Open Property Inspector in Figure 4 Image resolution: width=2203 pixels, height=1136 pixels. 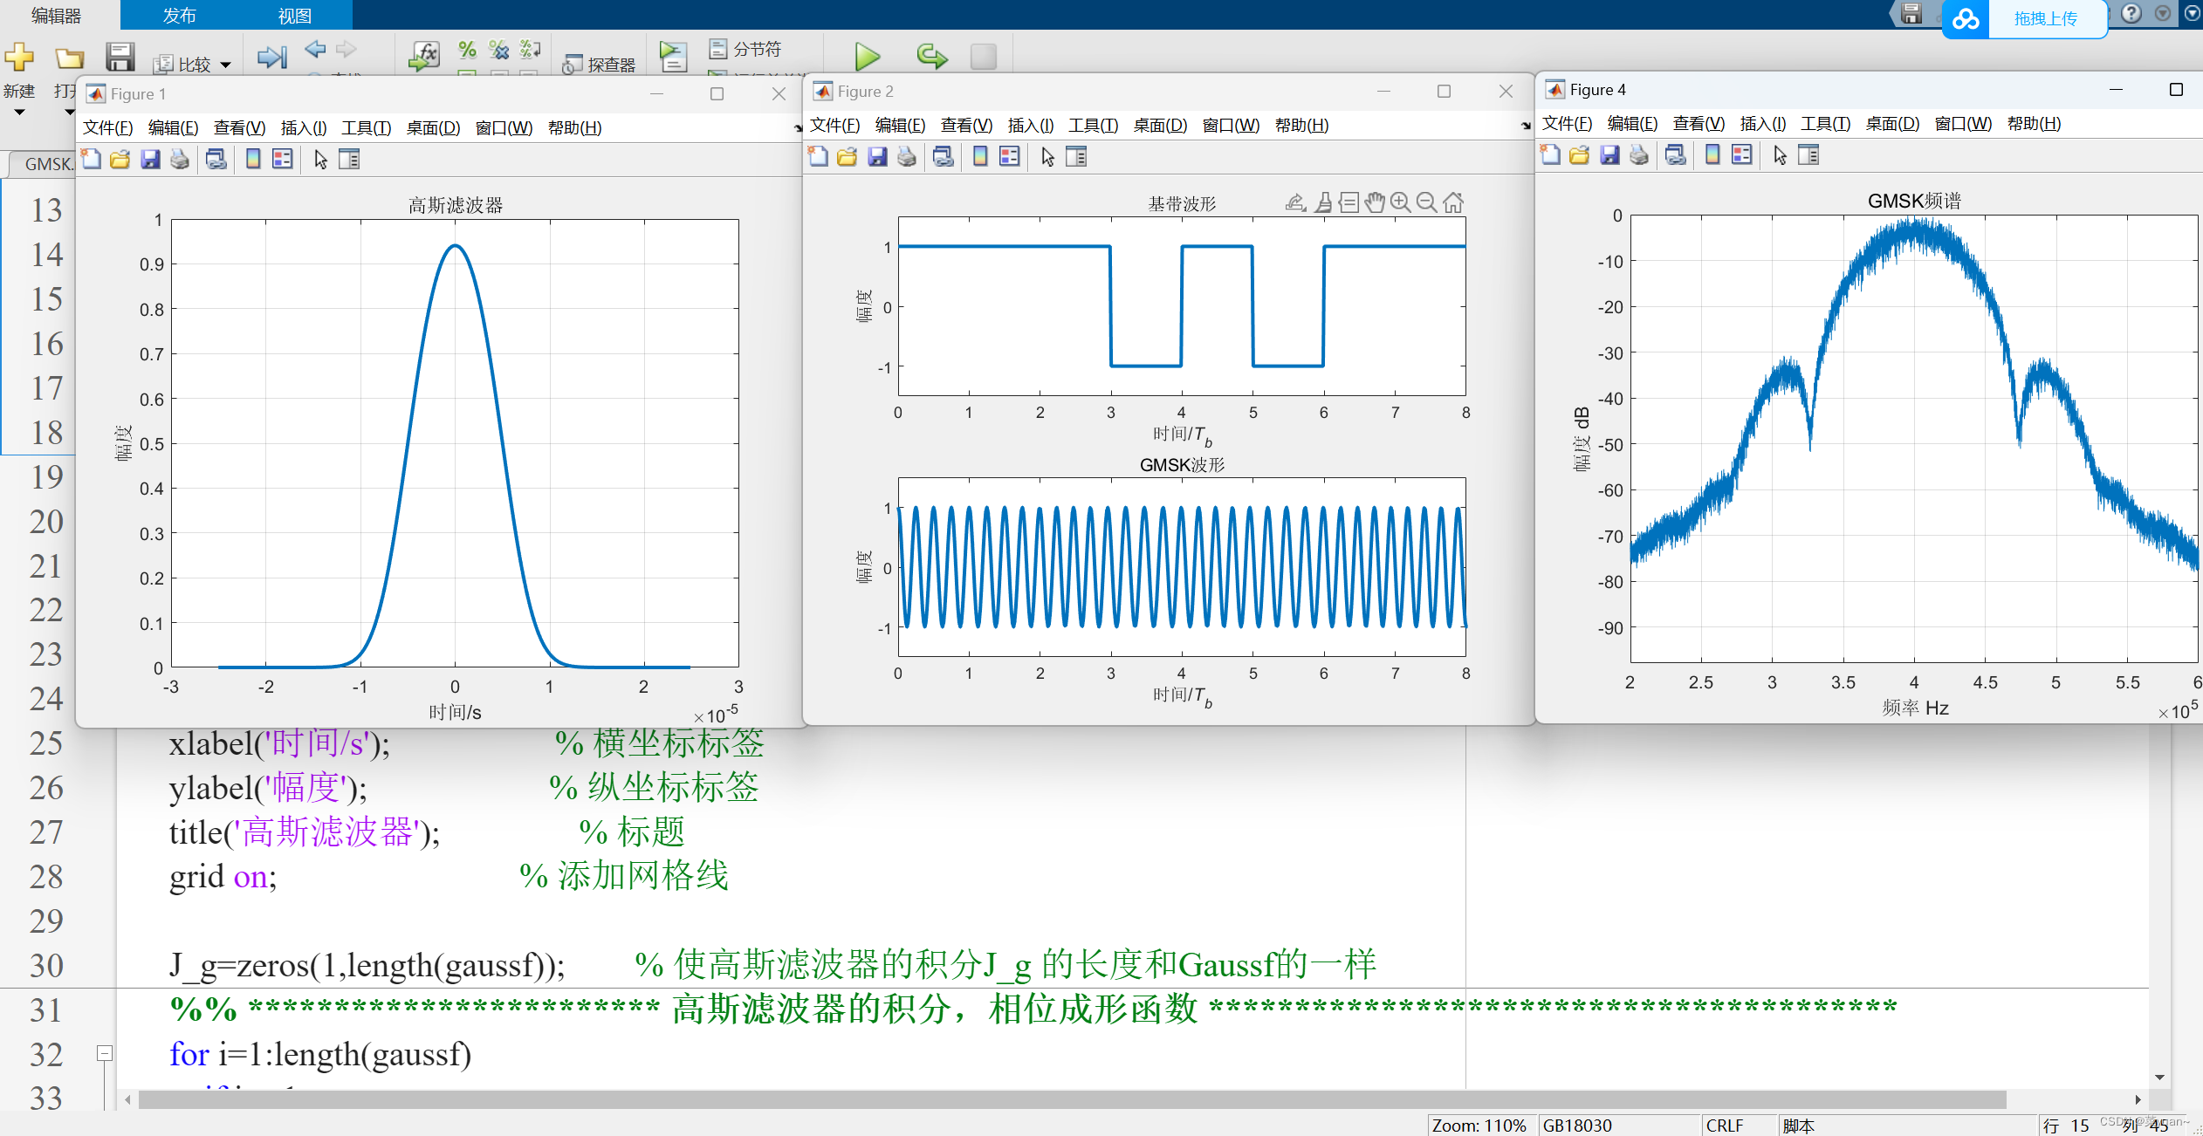coord(1808,155)
